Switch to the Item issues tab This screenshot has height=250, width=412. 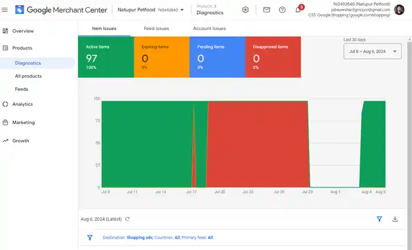(x=104, y=28)
